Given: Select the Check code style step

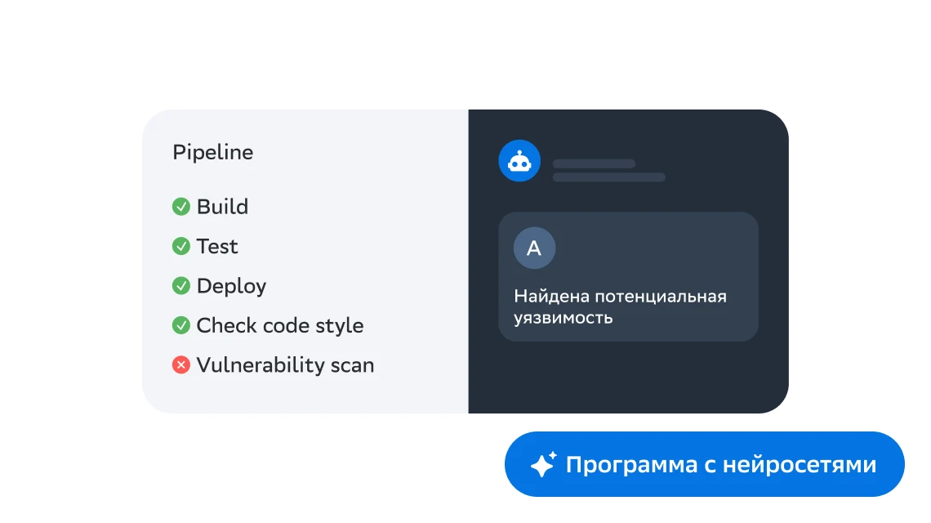Looking at the screenshot, I should point(279,325).
